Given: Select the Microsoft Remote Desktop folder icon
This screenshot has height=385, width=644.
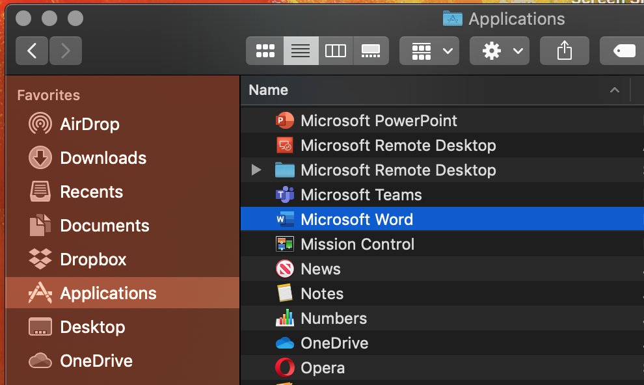Looking at the screenshot, I should tap(285, 170).
